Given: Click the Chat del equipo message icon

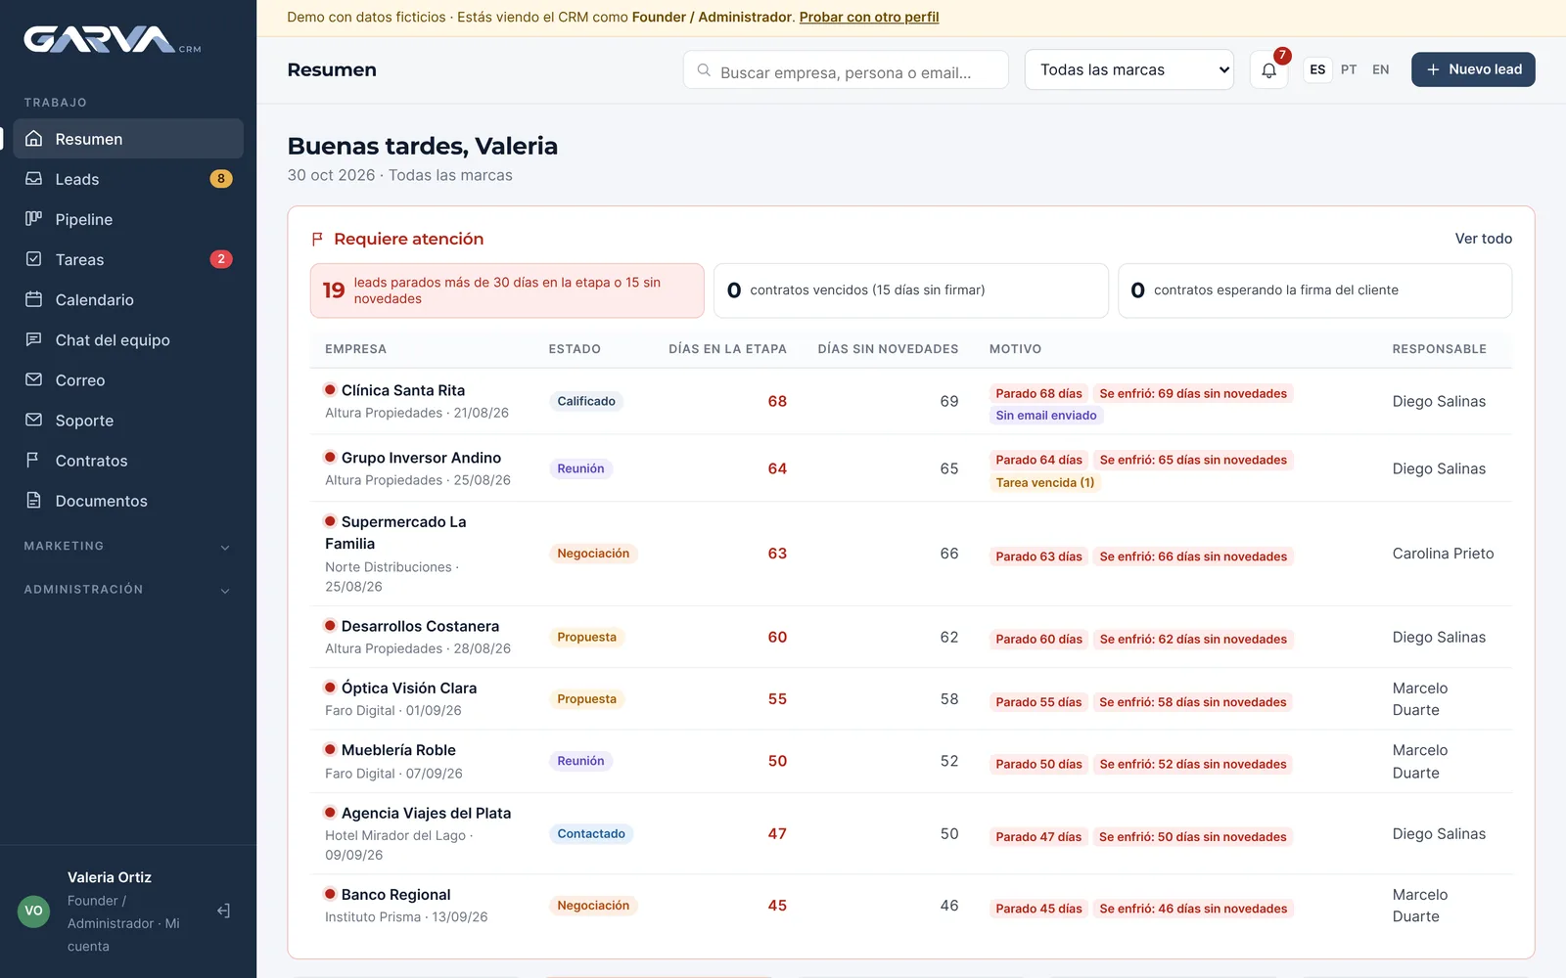Looking at the screenshot, I should point(34,338).
